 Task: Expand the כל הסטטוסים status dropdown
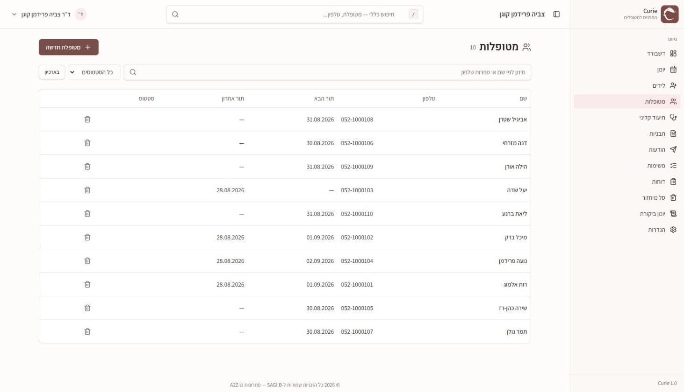[x=94, y=72]
